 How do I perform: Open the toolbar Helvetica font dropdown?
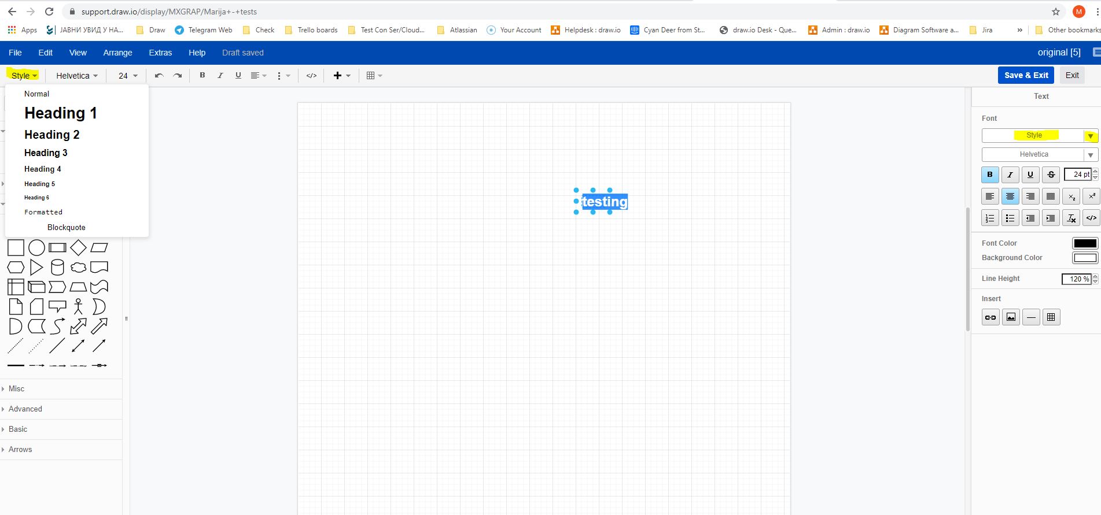77,76
